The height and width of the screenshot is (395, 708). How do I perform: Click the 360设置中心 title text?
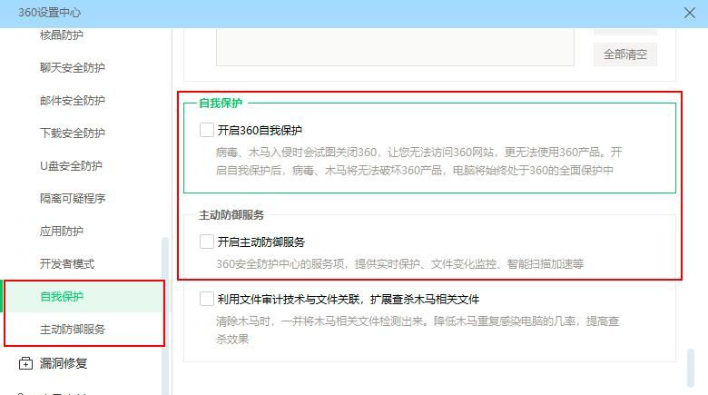(x=50, y=13)
